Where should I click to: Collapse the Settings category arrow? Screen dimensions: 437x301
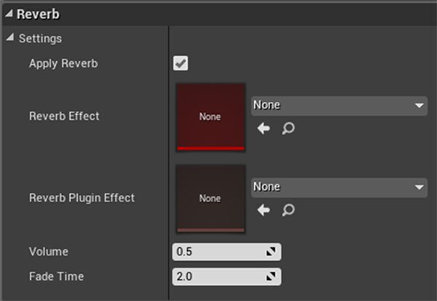click(9, 38)
